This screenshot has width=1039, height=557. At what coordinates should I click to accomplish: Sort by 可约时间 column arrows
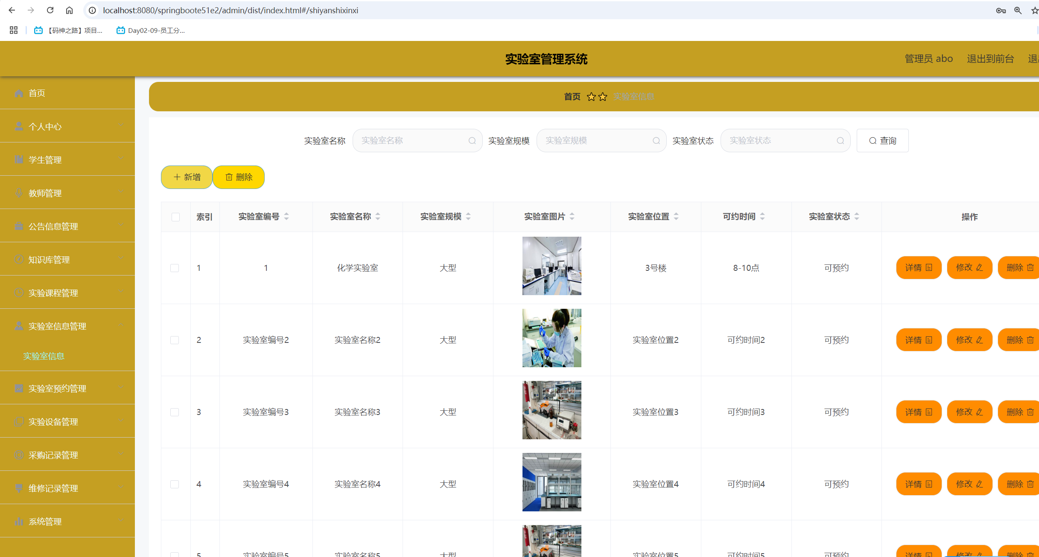point(762,217)
